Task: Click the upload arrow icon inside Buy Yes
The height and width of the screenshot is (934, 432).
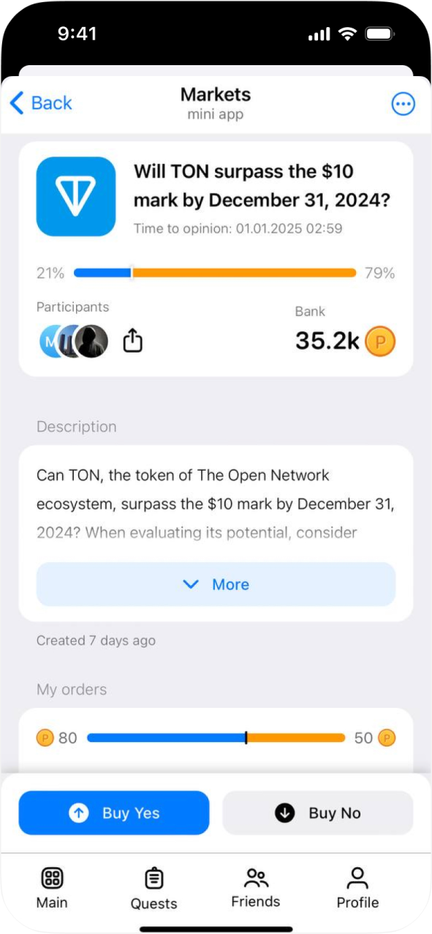Action: click(79, 812)
